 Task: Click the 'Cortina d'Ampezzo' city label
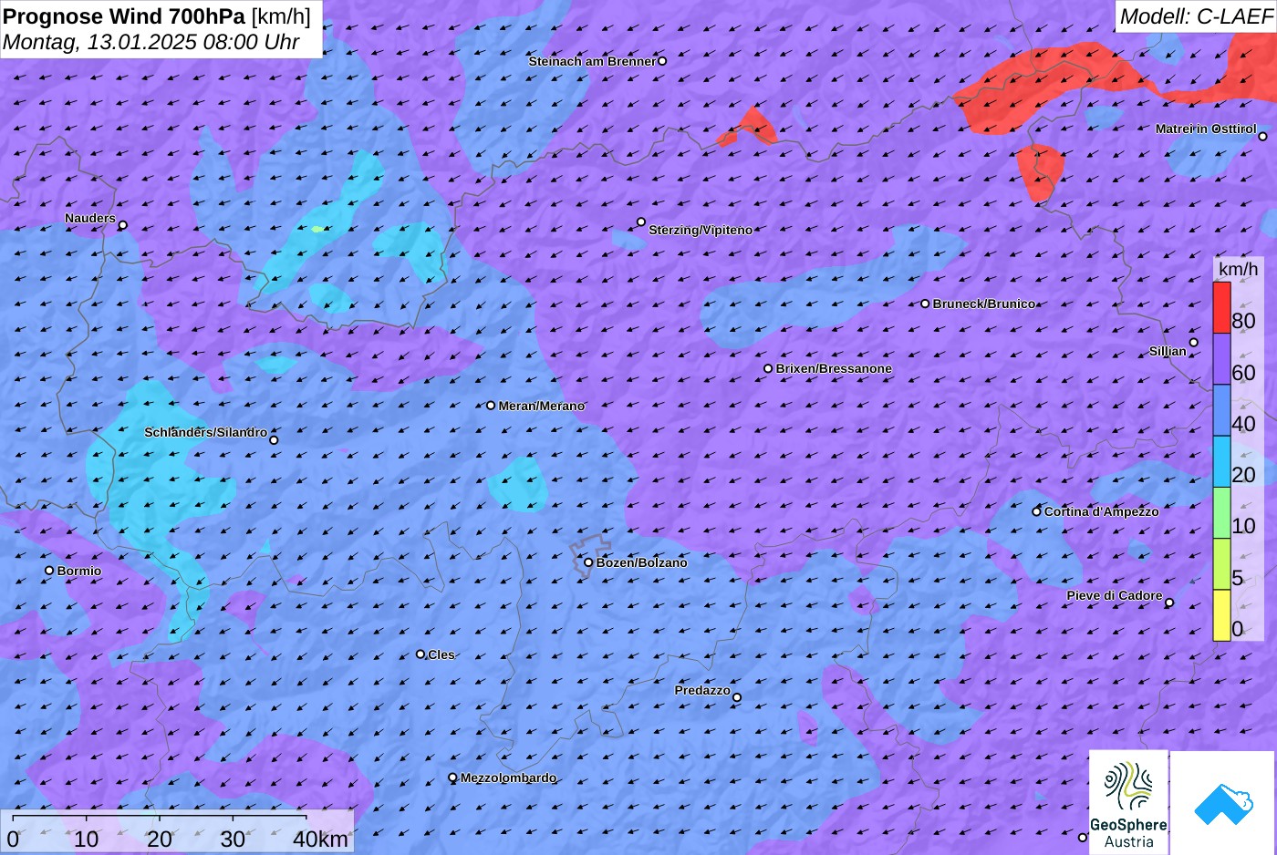pos(1102,511)
